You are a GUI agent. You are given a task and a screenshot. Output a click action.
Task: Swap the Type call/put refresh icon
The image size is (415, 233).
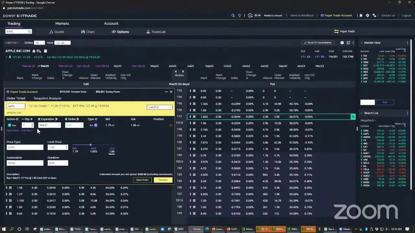point(96,119)
